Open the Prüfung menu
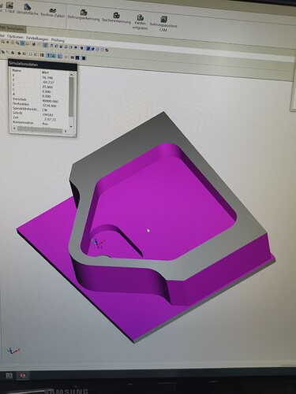 pos(58,40)
